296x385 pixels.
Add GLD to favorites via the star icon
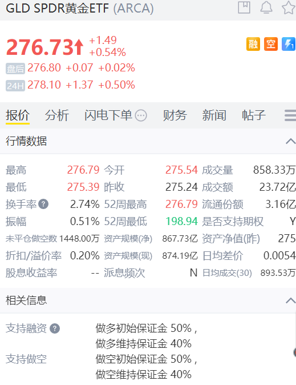click(289, 7)
